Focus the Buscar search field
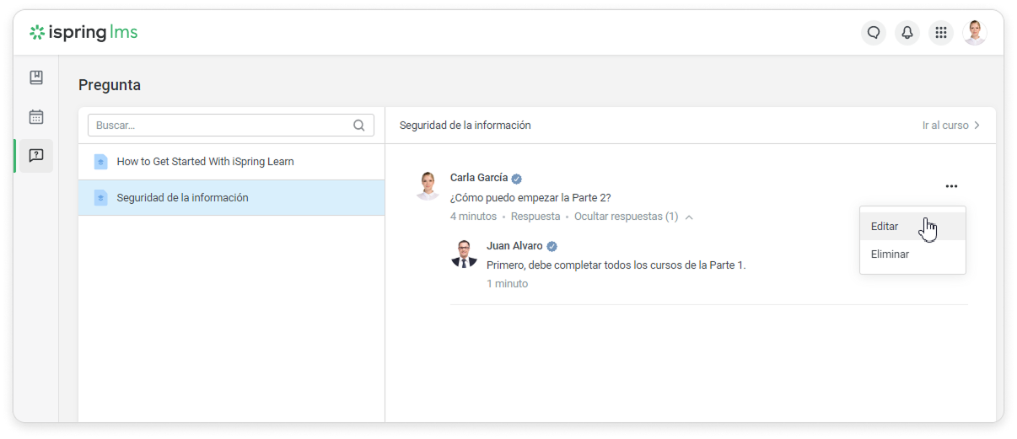This screenshot has height=439, width=1017. (x=222, y=126)
